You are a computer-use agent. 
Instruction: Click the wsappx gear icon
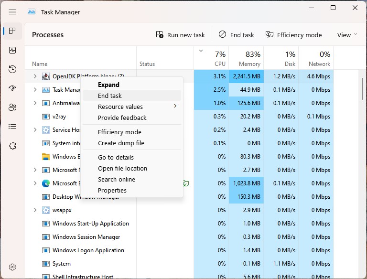pos(46,210)
